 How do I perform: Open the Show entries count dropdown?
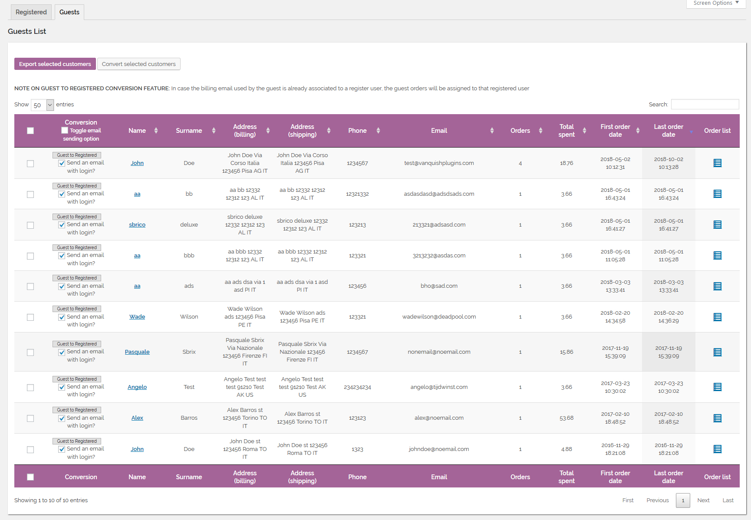42,105
